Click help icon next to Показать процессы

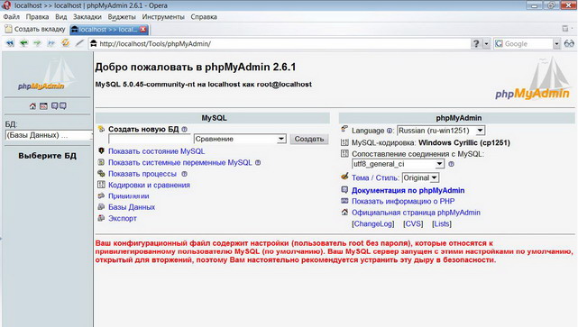click(184, 174)
